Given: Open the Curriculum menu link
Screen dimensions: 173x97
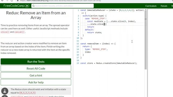Looking at the screenshot, I should point(151,6).
